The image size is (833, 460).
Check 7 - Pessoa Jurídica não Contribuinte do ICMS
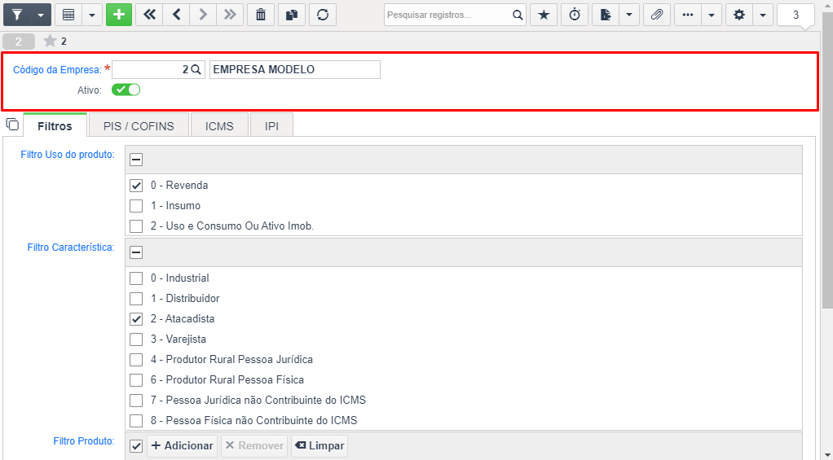pos(136,400)
